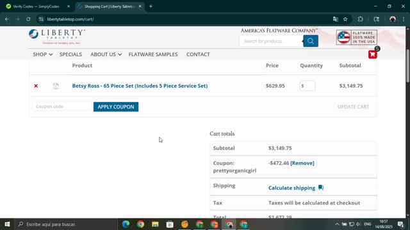410x230 pixels.
Task: Click the UPDATE CART button
Action: [x=353, y=107]
